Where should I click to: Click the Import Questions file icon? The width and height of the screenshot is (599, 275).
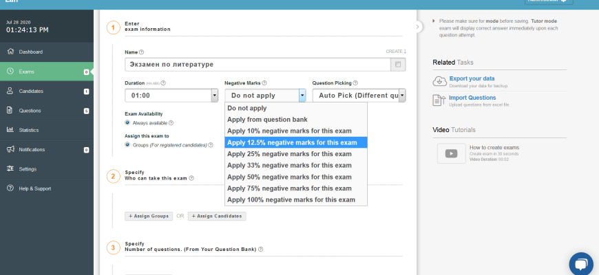439,100
